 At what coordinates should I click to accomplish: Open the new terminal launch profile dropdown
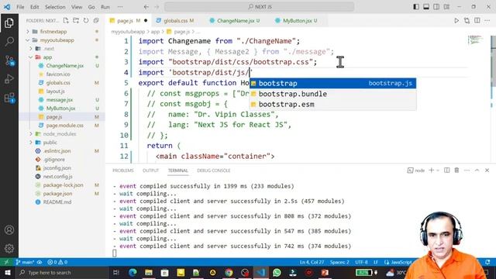438,170
